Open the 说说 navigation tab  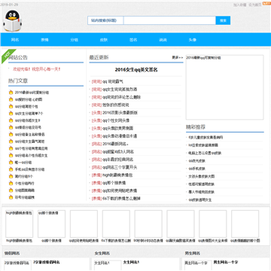tap(163, 40)
